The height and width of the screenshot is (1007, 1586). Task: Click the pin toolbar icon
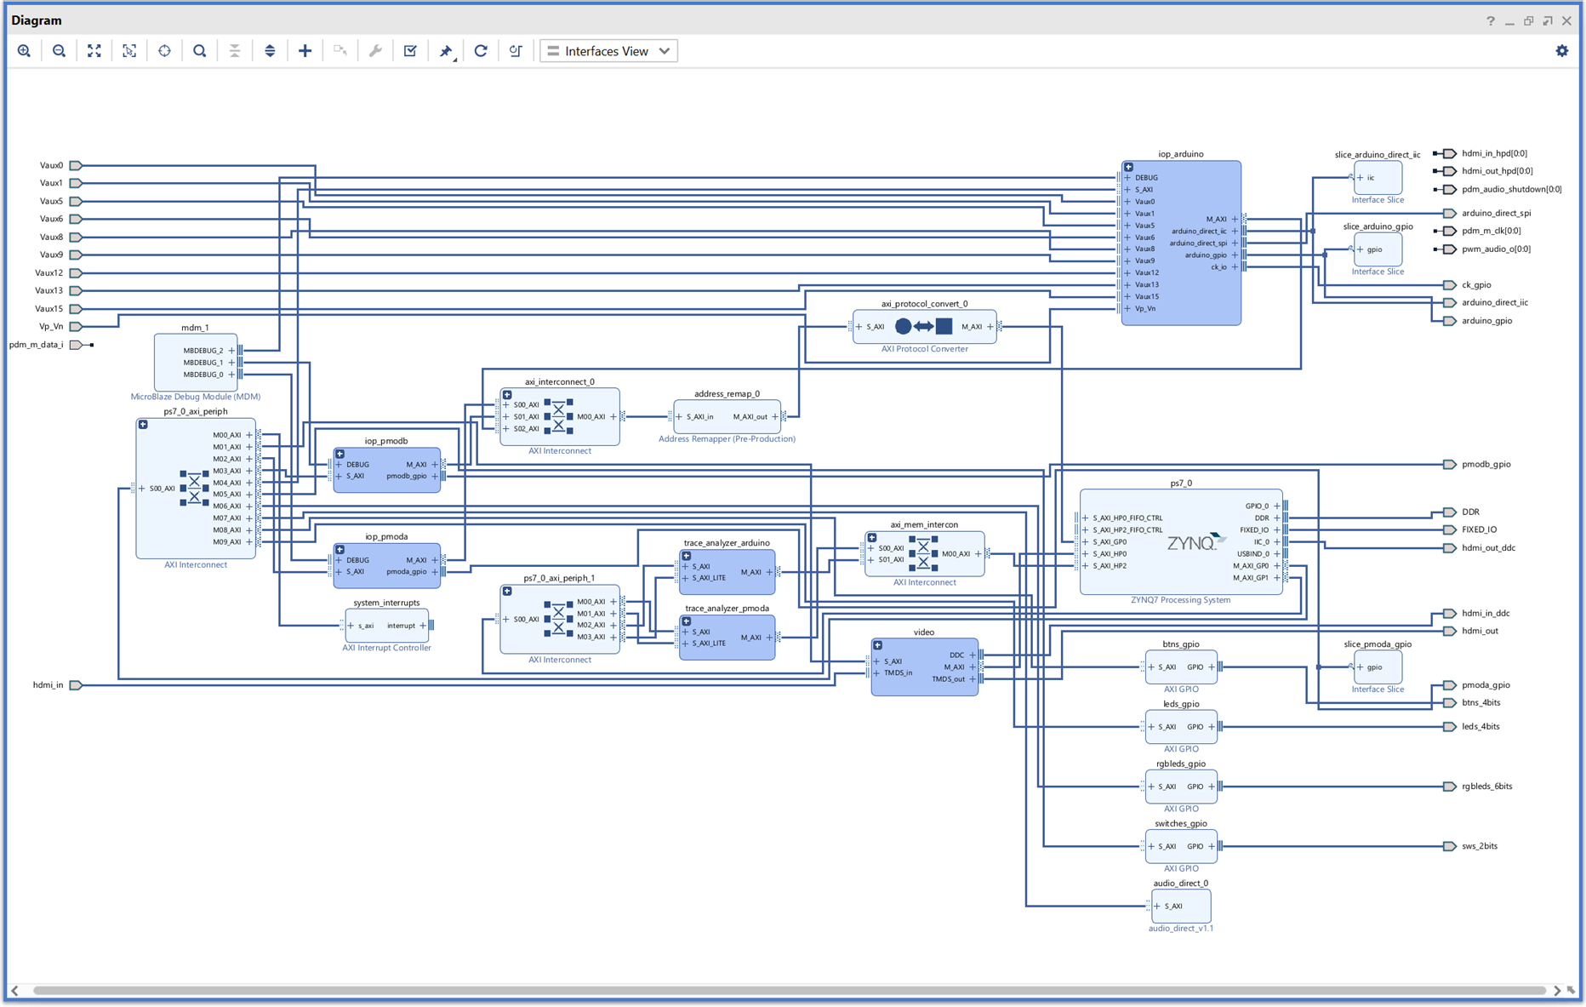pyautogui.click(x=446, y=51)
